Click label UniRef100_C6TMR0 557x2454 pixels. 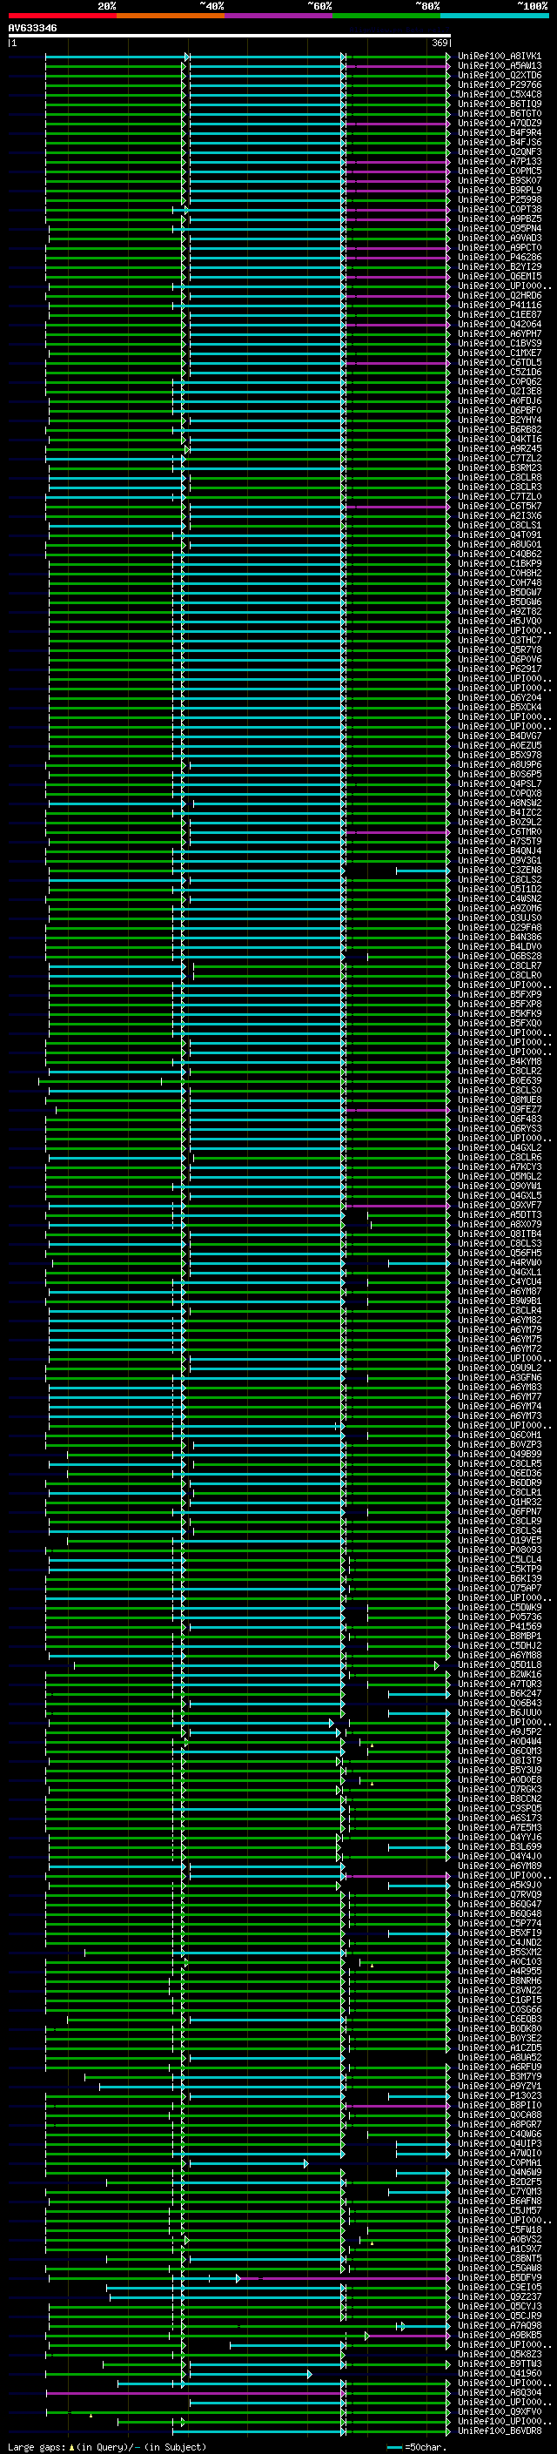click(x=500, y=831)
